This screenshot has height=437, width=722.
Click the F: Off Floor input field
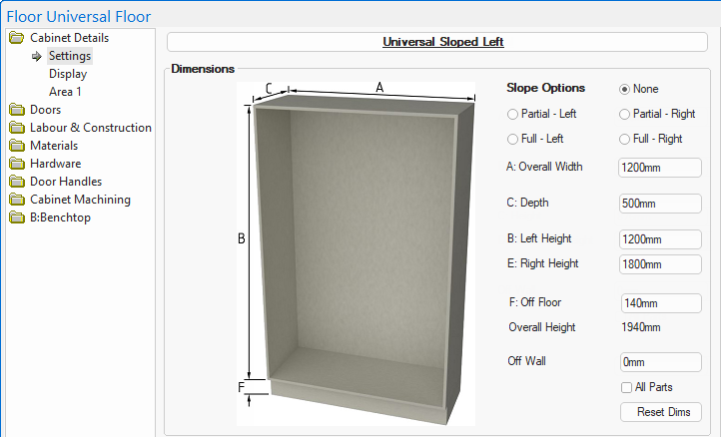coord(661,303)
